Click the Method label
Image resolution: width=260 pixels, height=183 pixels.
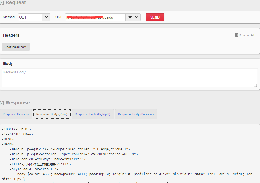[x=9, y=17]
